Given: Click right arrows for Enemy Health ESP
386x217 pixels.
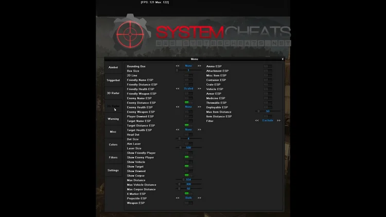Looking at the screenshot, I should point(199,107).
